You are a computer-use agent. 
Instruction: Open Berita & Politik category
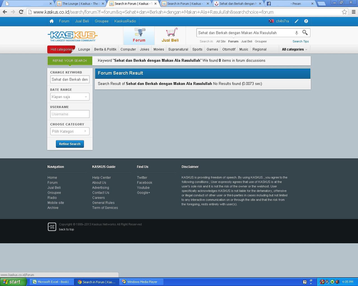point(105,49)
